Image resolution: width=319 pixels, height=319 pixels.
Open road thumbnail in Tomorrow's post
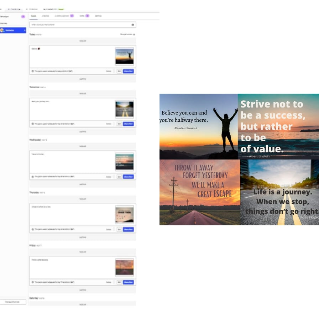point(125,109)
